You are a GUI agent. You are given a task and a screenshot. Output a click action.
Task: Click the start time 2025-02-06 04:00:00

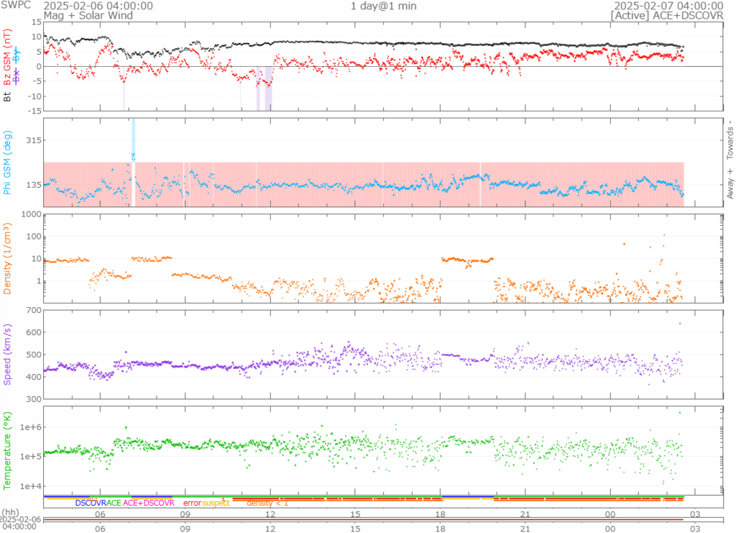[98, 6]
